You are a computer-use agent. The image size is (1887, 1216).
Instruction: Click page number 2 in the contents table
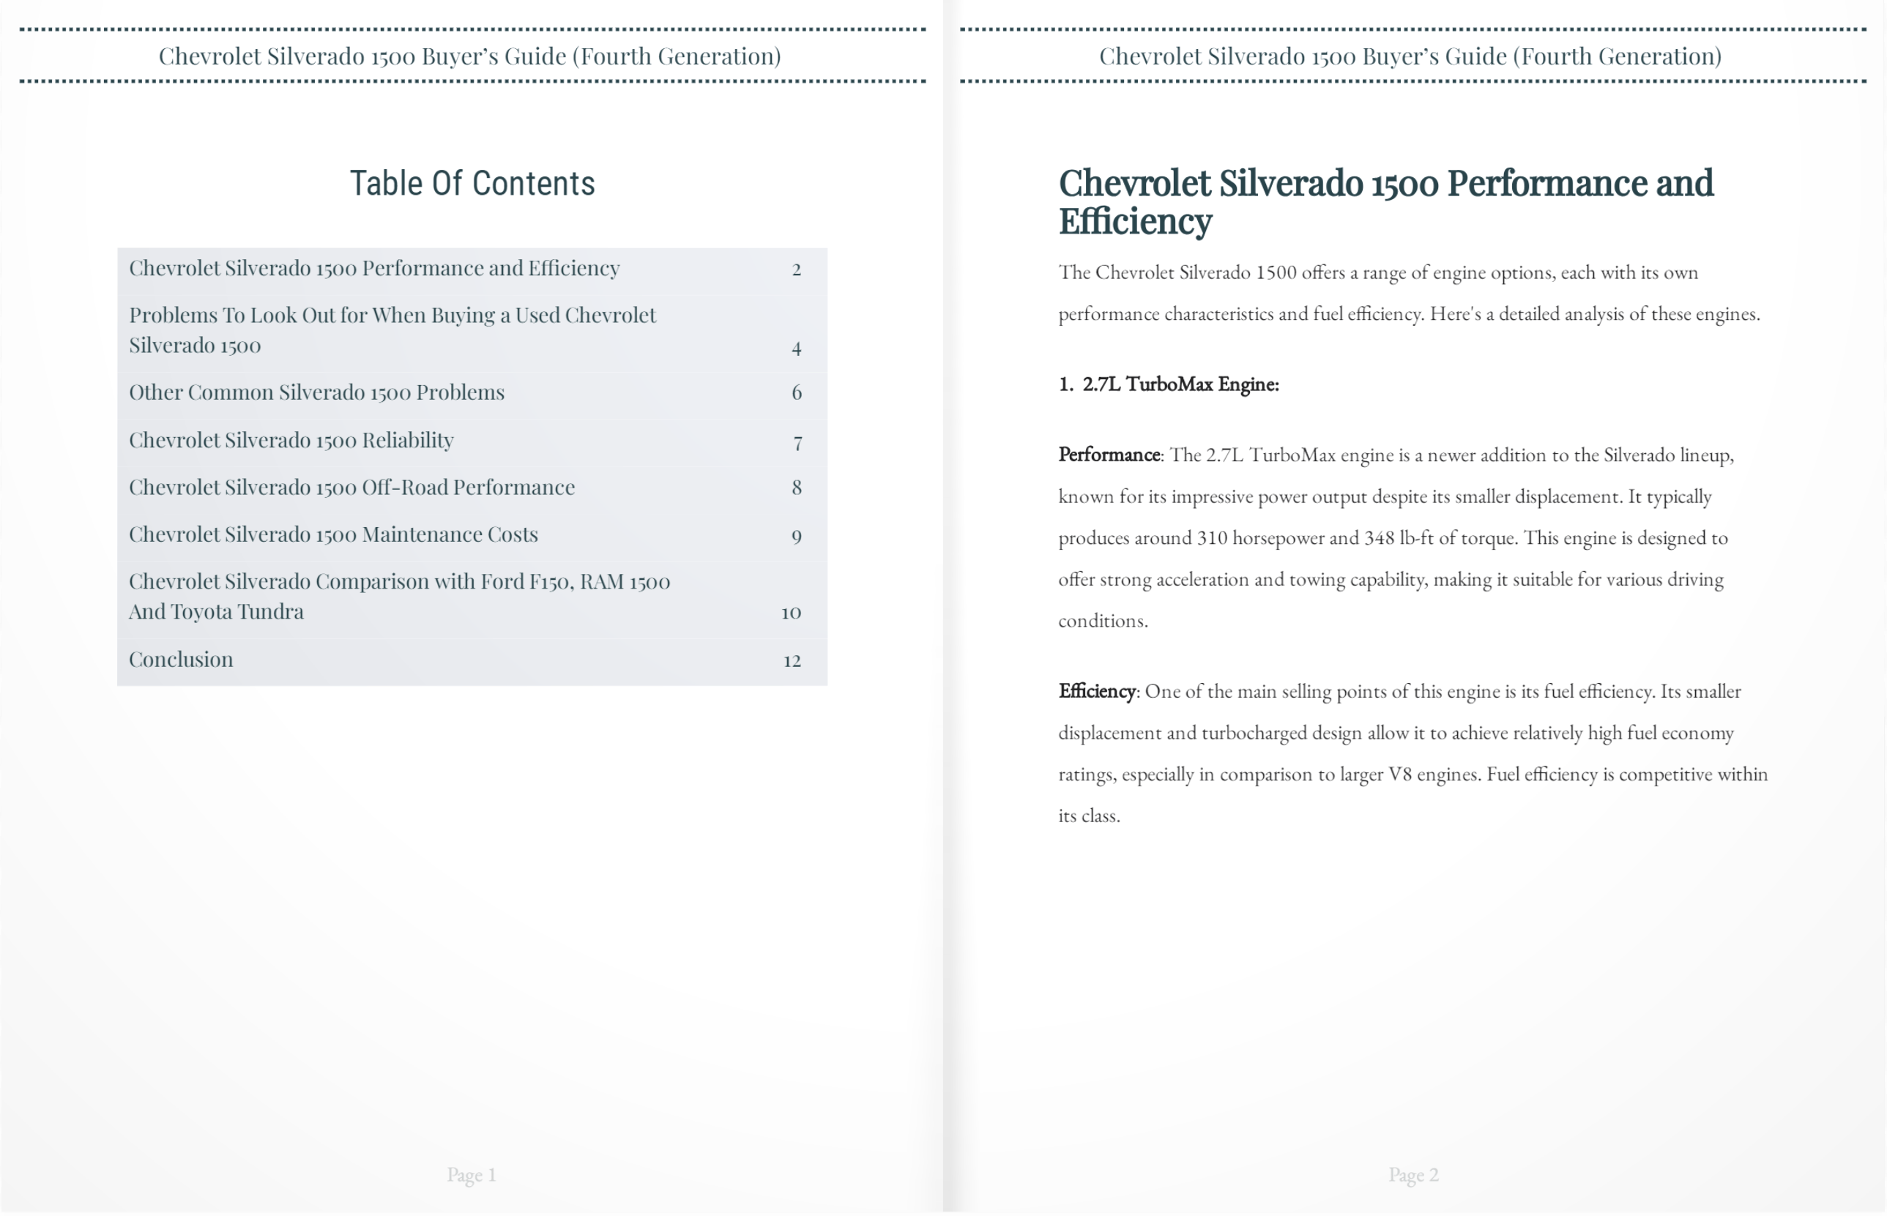(x=797, y=270)
